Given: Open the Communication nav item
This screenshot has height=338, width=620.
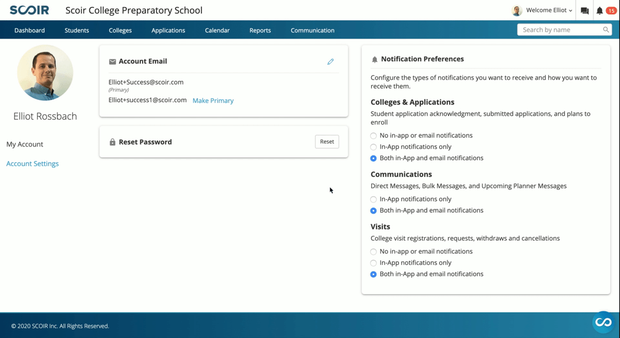Looking at the screenshot, I should point(312,31).
